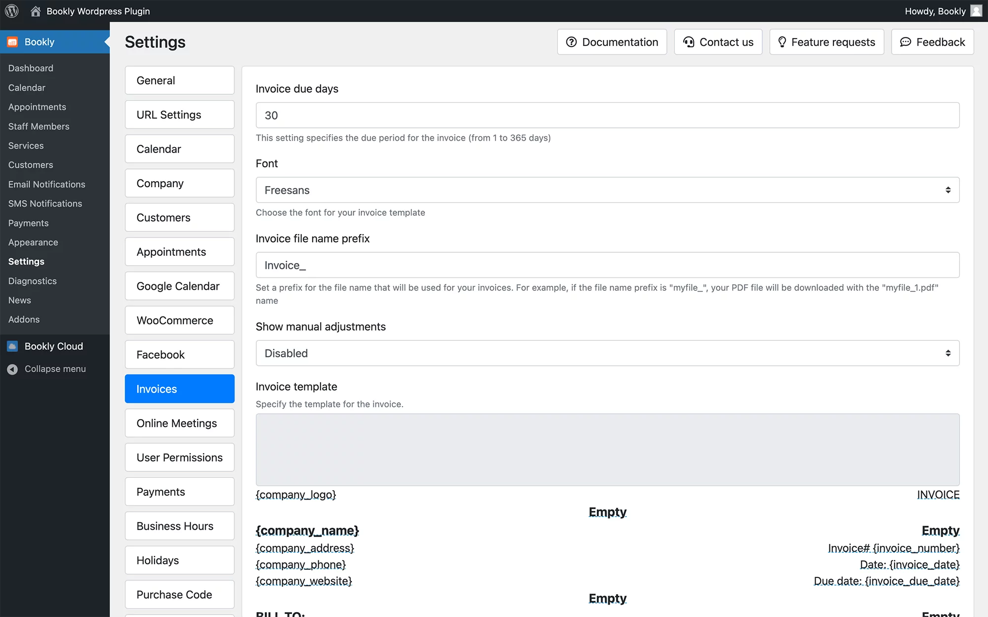Open Diagnostics in the sidebar
The image size is (988, 617).
click(32, 281)
